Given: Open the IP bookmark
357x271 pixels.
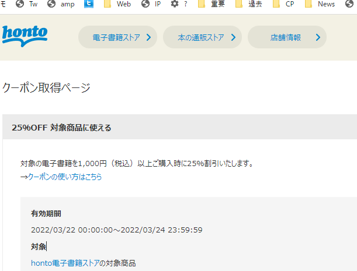Looking at the screenshot, I should click(151, 4).
